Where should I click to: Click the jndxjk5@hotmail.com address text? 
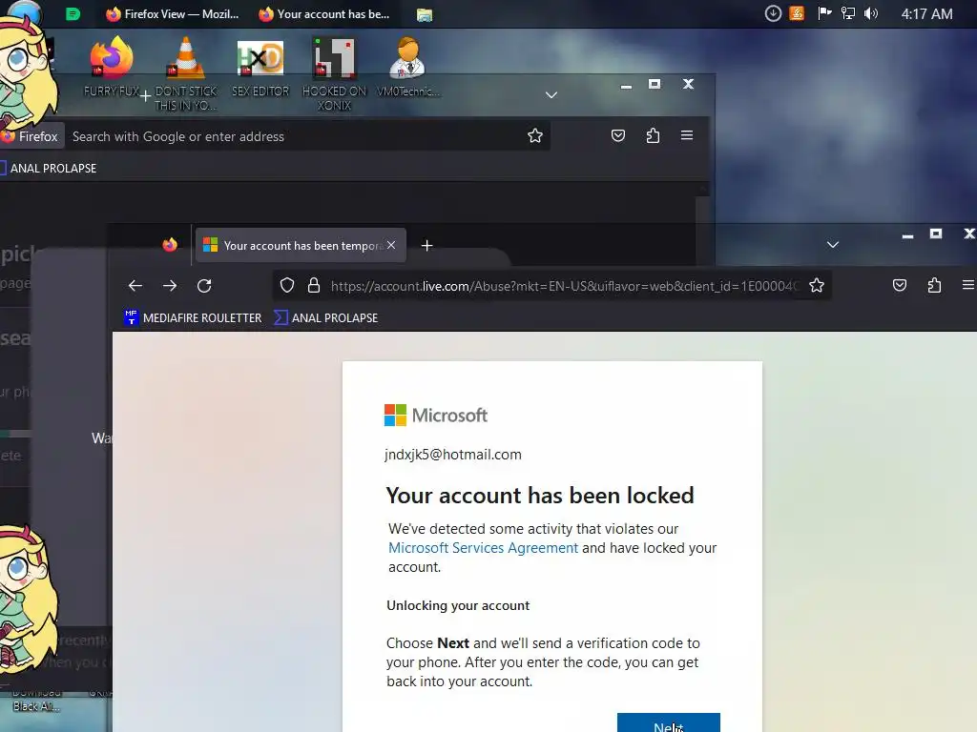pyautogui.click(x=453, y=455)
